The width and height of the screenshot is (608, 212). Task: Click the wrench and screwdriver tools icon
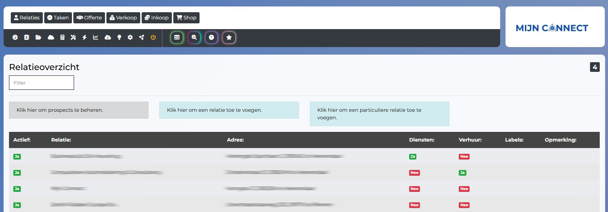tap(73, 37)
